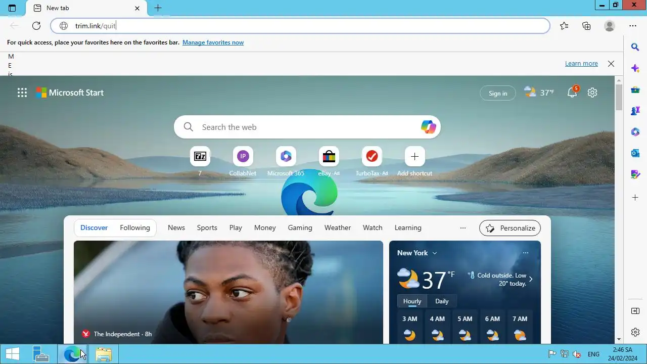Open Copilot sparkle icon in sidebar
The height and width of the screenshot is (364, 647).
[x=635, y=68]
